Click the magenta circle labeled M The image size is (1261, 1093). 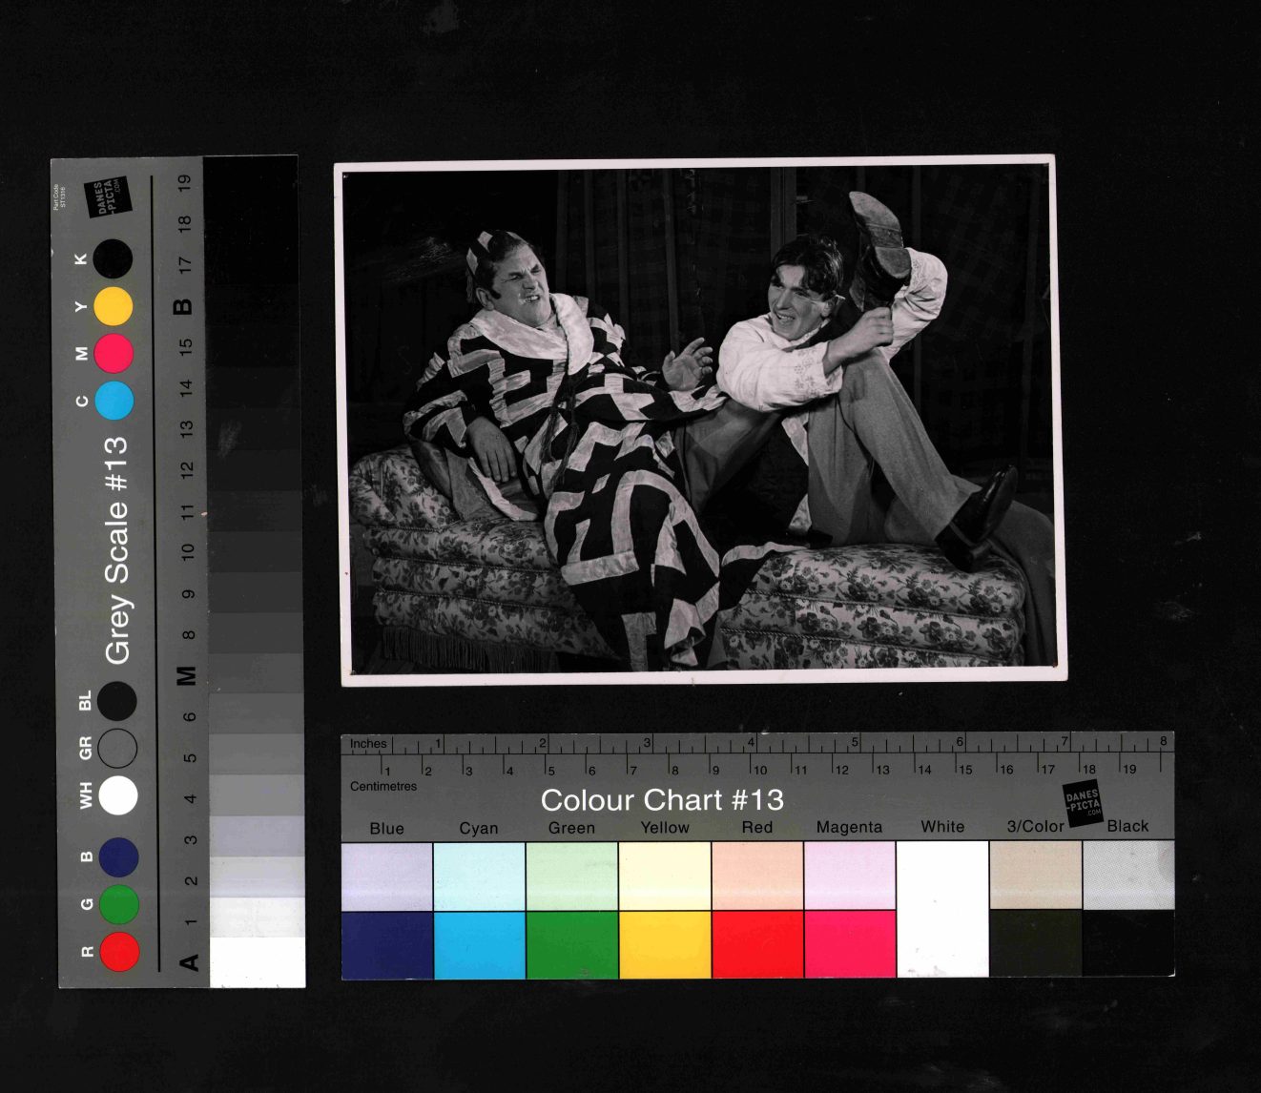(x=113, y=353)
